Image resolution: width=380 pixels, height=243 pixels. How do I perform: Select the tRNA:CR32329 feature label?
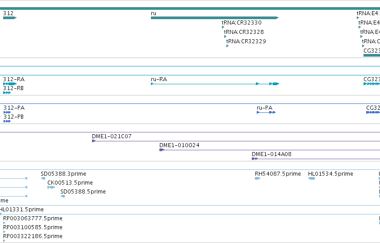coord(246,41)
